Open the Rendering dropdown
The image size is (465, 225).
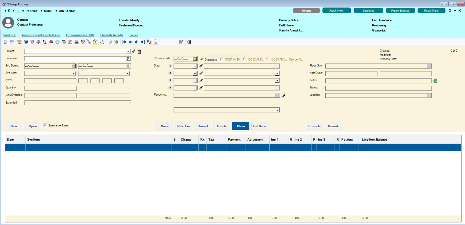point(277,95)
